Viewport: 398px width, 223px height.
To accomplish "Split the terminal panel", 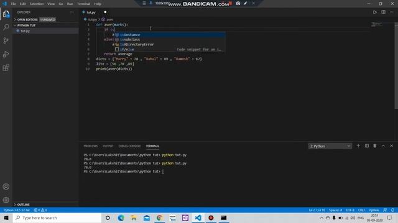I will click(367, 146).
